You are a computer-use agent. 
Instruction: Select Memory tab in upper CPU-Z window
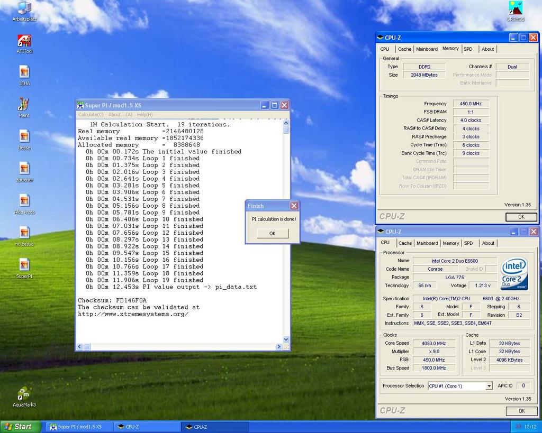click(450, 48)
